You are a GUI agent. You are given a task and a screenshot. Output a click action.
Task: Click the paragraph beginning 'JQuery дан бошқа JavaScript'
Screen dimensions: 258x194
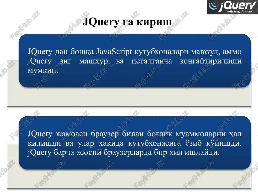pyautogui.click(x=135, y=61)
